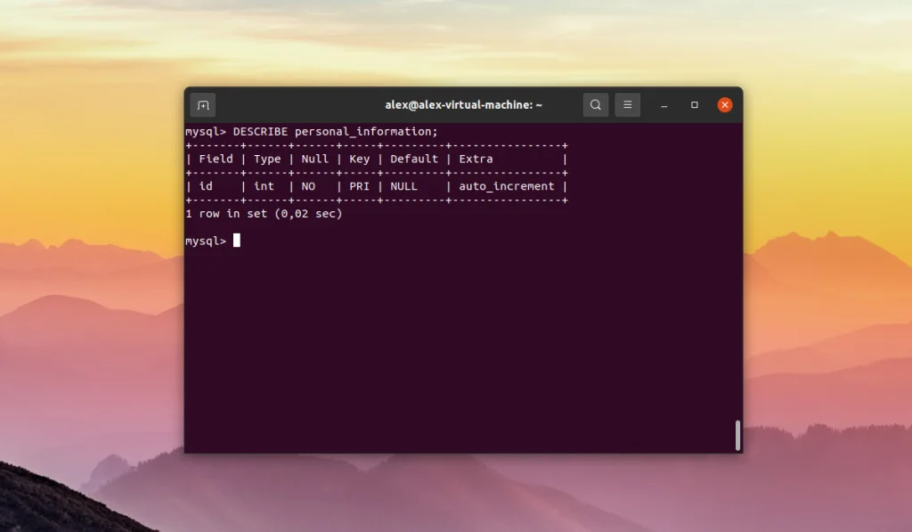Activate terminal search with the magnifying glass

pyautogui.click(x=595, y=104)
